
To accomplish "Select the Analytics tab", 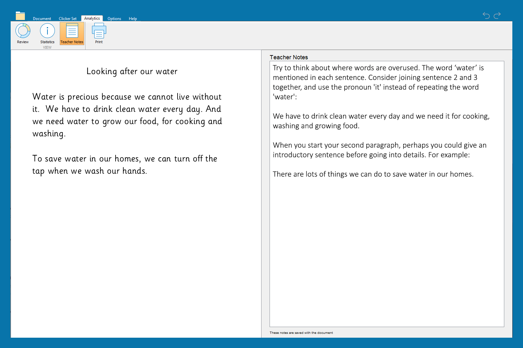I will [x=92, y=18].
